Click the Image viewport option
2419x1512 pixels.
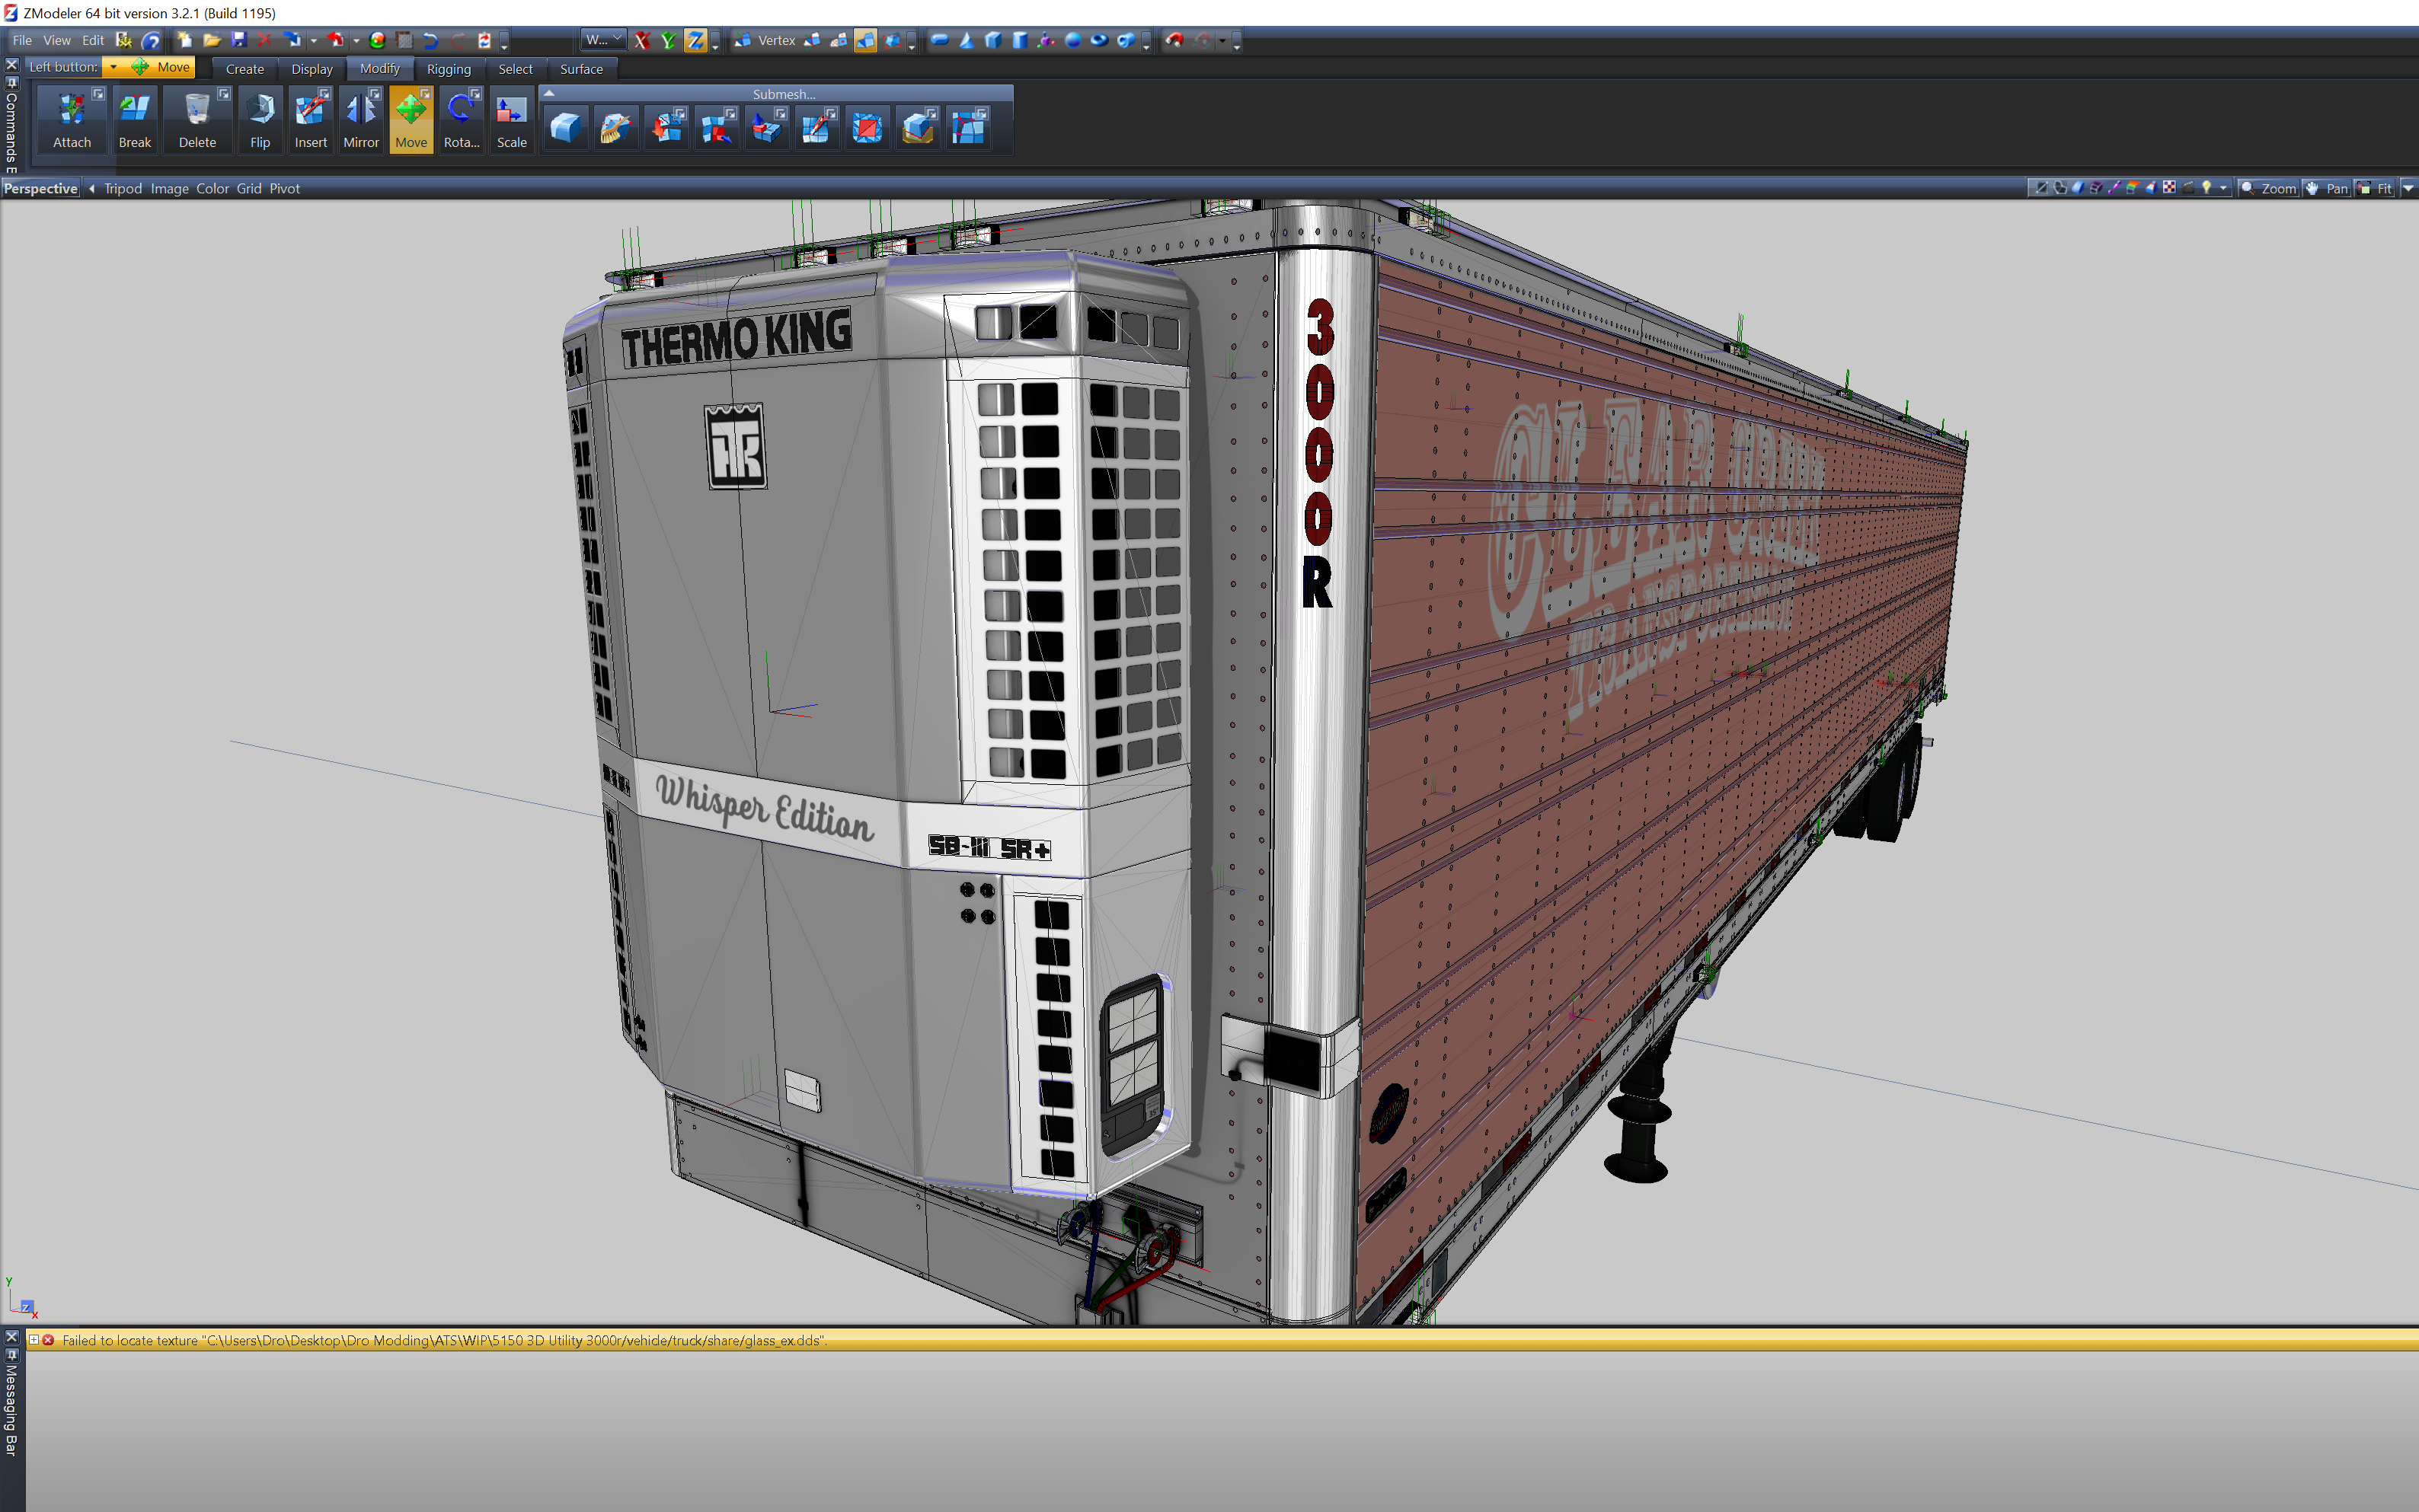[x=169, y=188]
